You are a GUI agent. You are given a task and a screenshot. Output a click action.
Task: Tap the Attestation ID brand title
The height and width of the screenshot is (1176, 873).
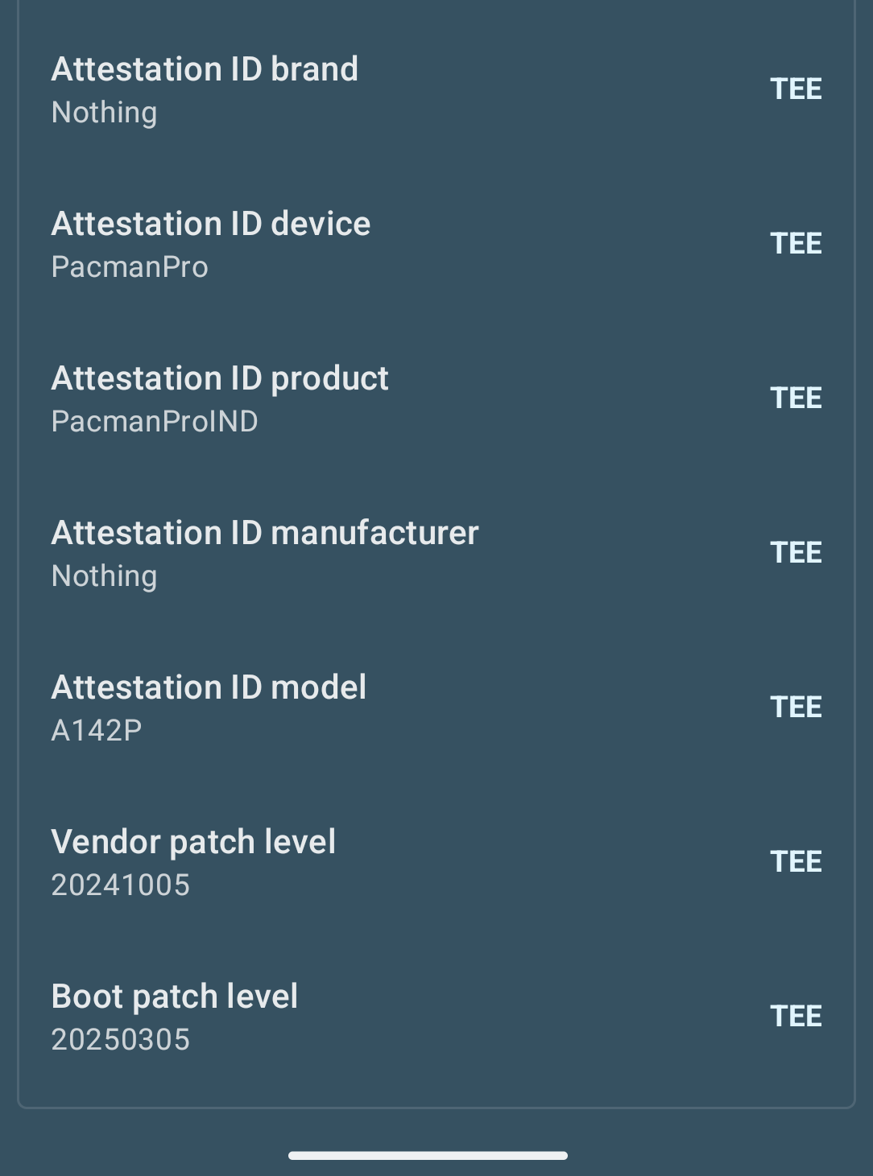[205, 70]
